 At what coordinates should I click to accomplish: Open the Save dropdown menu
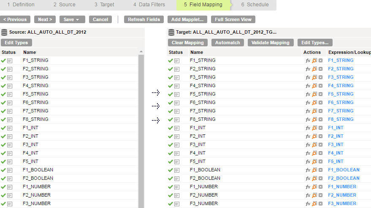click(72, 19)
